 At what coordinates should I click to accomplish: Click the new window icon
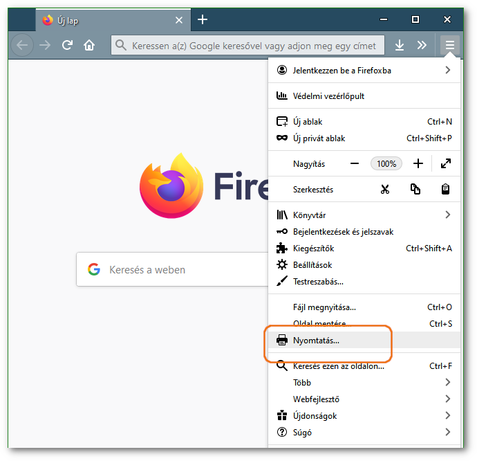coord(281,121)
